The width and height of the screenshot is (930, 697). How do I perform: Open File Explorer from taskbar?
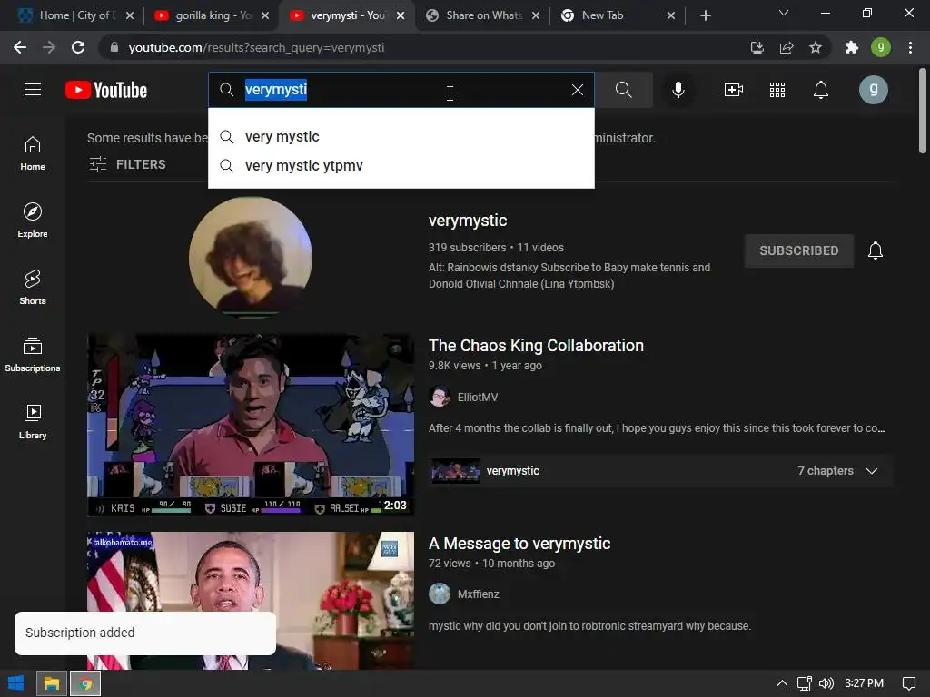[52, 683]
